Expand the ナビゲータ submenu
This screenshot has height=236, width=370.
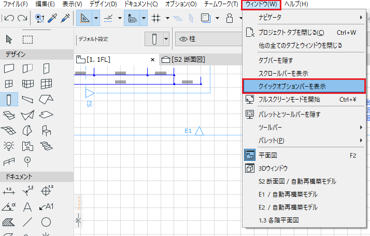coord(304,17)
